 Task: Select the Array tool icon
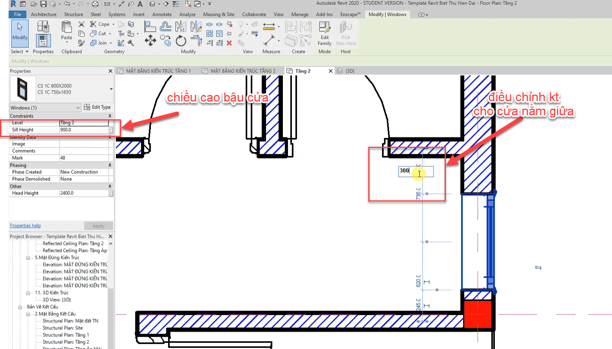click(210, 34)
